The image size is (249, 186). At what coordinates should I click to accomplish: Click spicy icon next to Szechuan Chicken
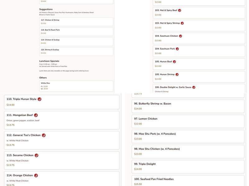(181, 36)
